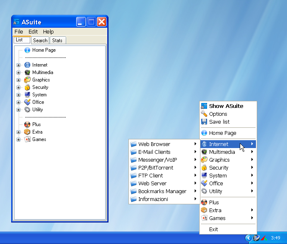Click the red-green tray icon beside clock
Image resolution: width=287 pixels, height=244 pixels.
pyautogui.click(x=264, y=238)
